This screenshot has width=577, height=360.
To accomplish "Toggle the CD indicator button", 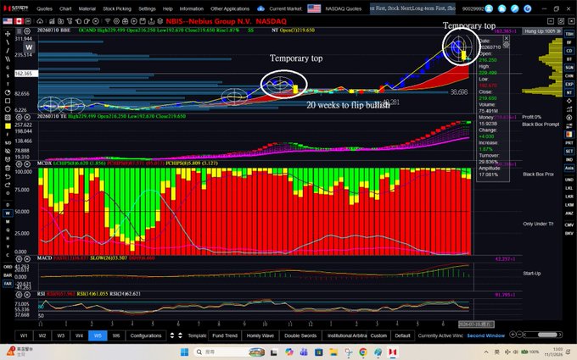I will coord(569,51).
